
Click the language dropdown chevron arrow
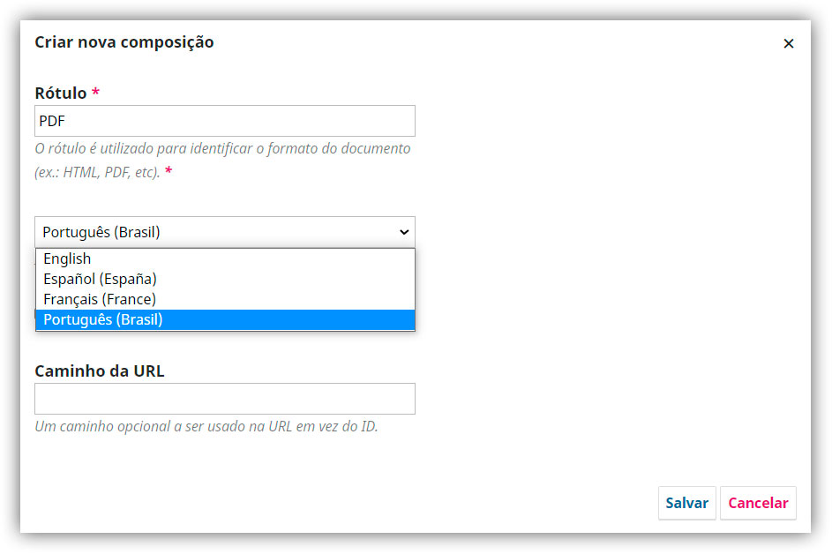(404, 232)
